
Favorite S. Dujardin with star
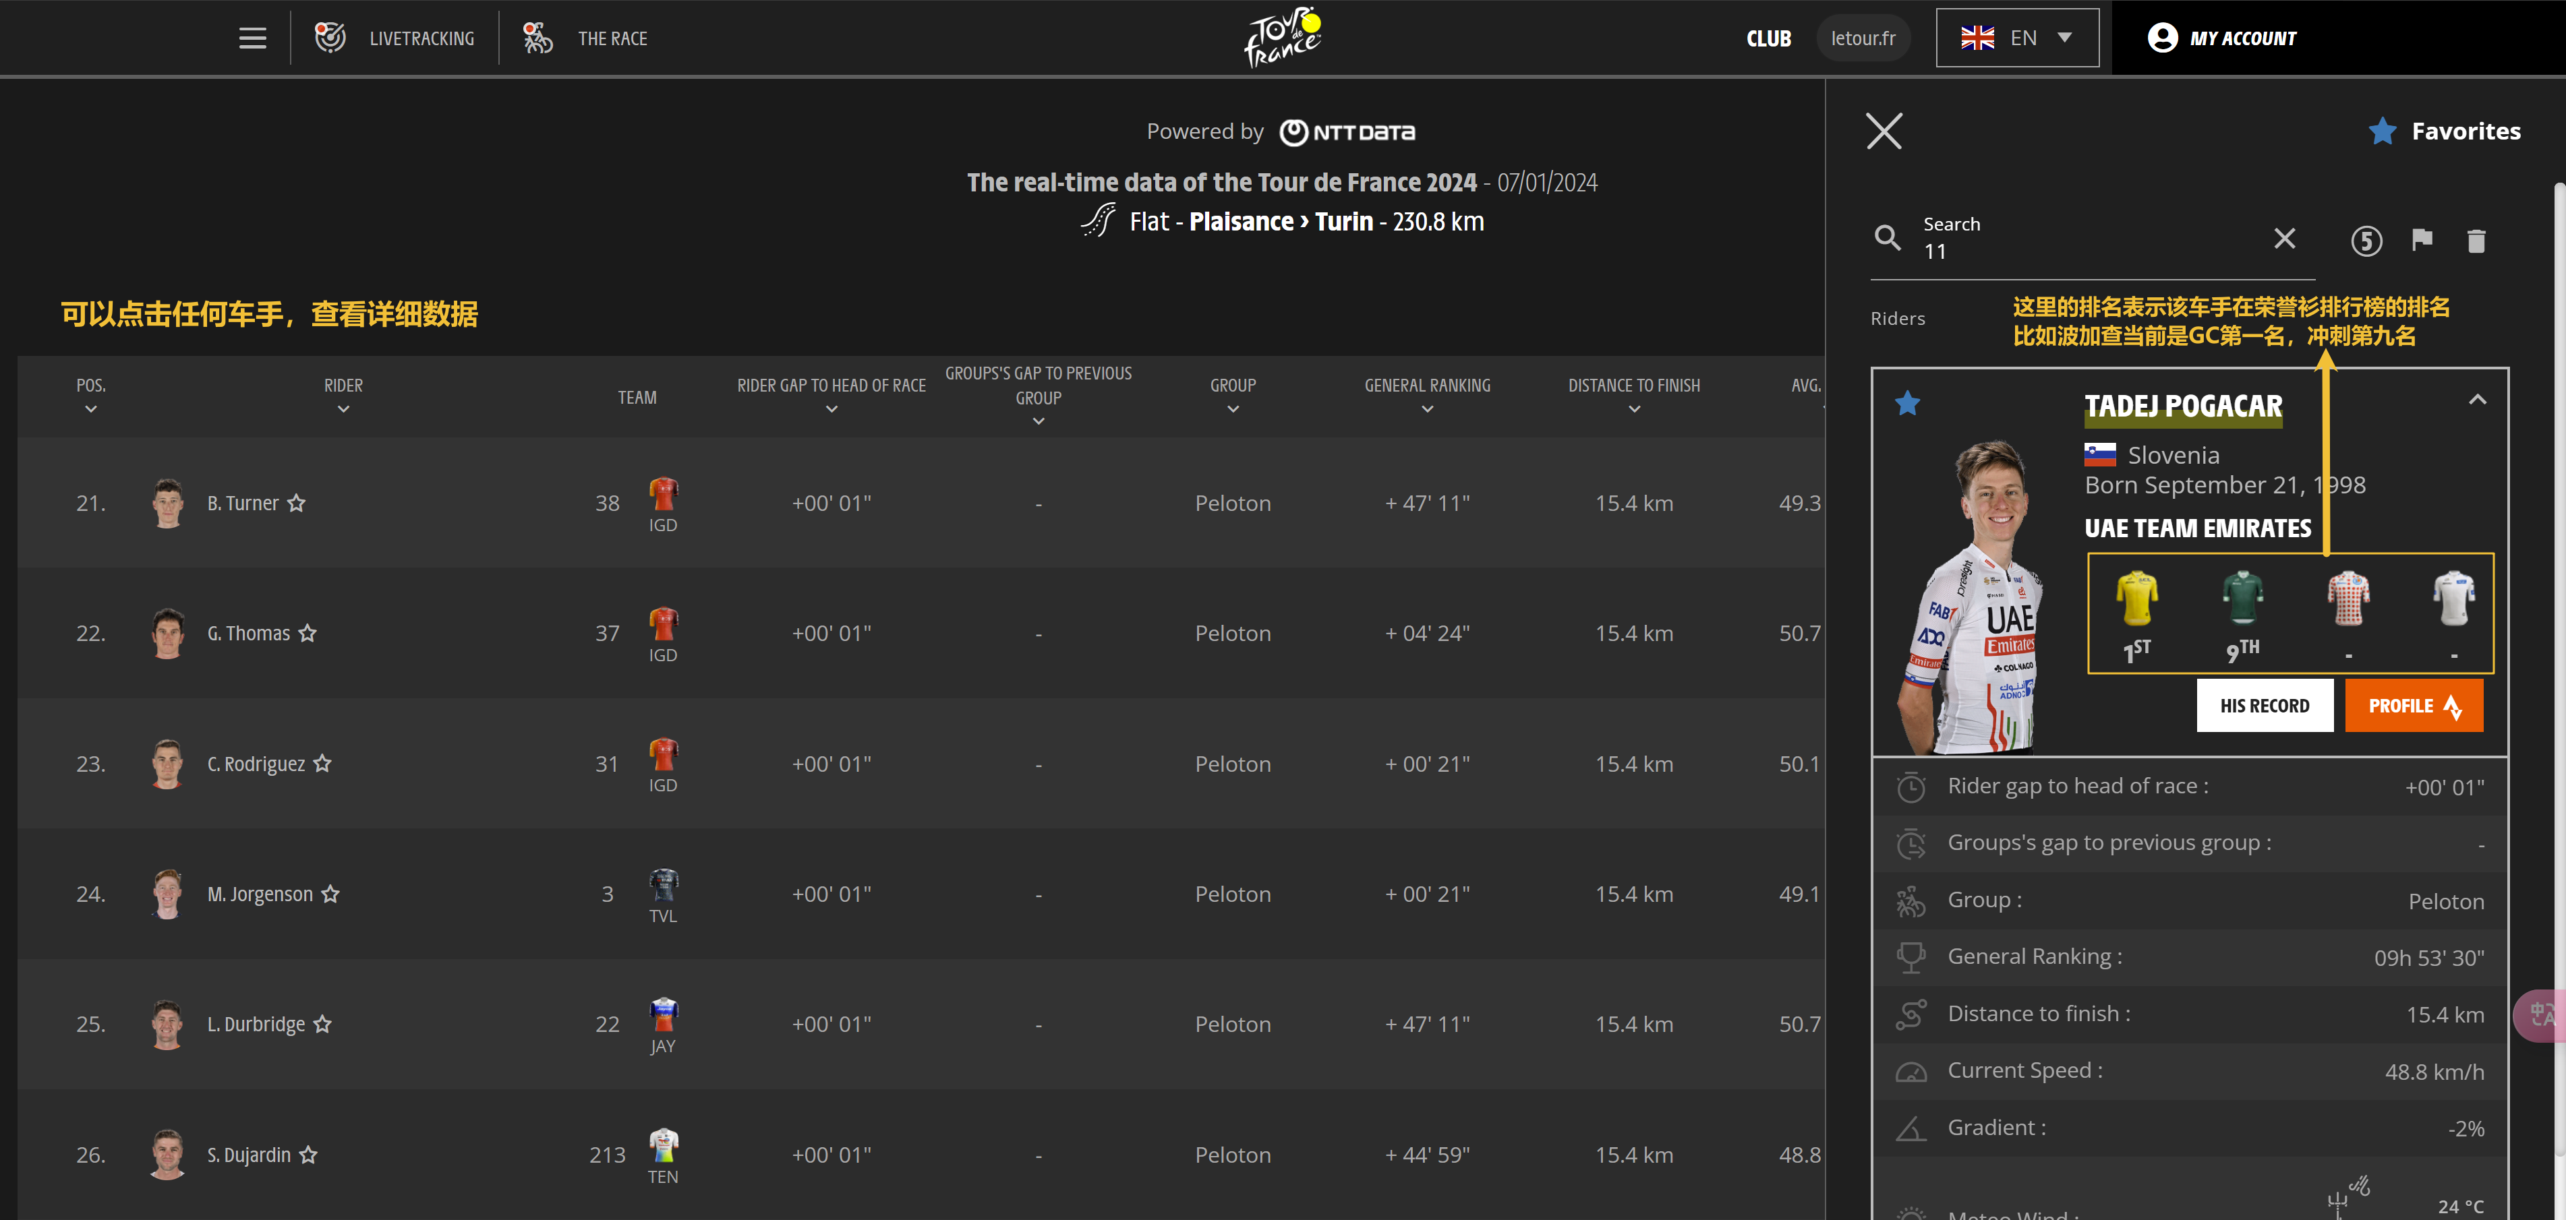pyautogui.click(x=308, y=1154)
